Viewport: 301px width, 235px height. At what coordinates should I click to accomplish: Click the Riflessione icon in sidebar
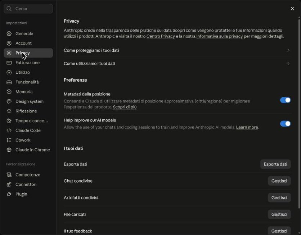[9, 111]
